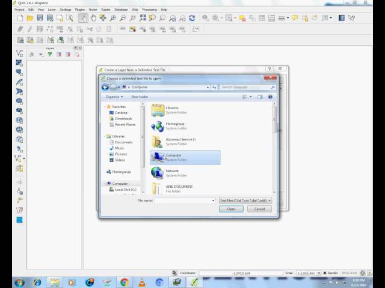The image size is (385, 288).
Task: Select Recent Places in navigation pane
Action: pyautogui.click(x=122, y=124)
